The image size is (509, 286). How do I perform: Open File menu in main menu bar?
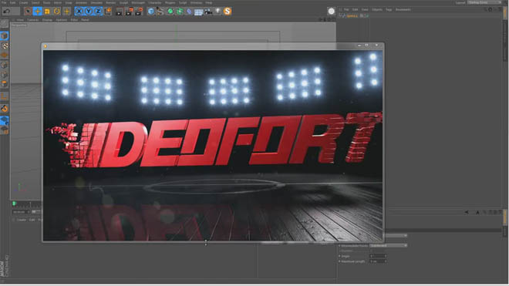click(4, 2)
